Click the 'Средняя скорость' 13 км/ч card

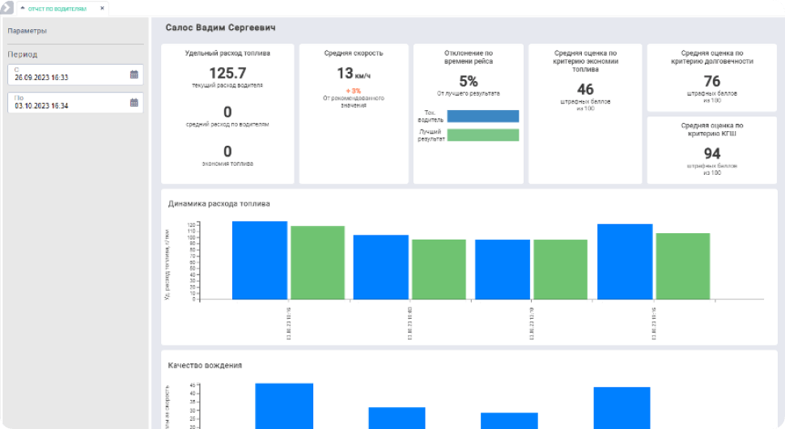click(353, 113)
